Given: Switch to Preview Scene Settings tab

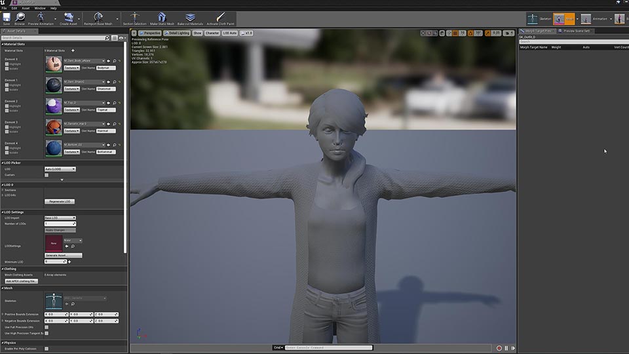Looking at the screenshot, I should 575,31.
